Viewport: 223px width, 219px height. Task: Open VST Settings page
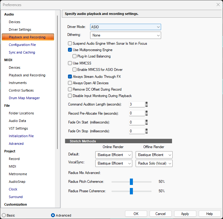[x=18, y=128]
